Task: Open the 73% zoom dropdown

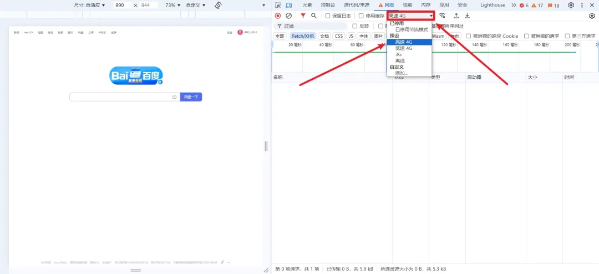Action: click(x=172, y=6)
